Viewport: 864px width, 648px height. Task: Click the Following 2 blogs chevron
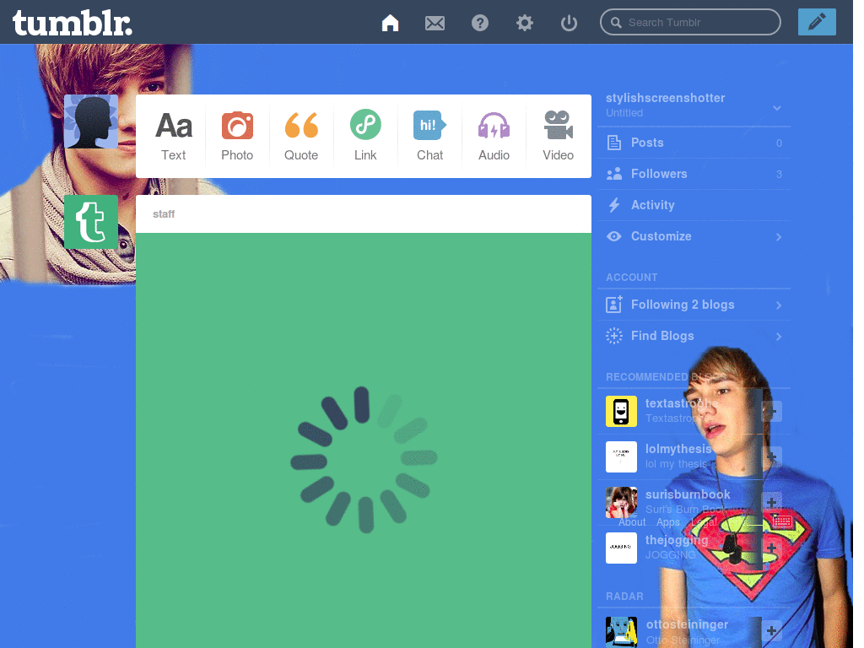(779, 305)
